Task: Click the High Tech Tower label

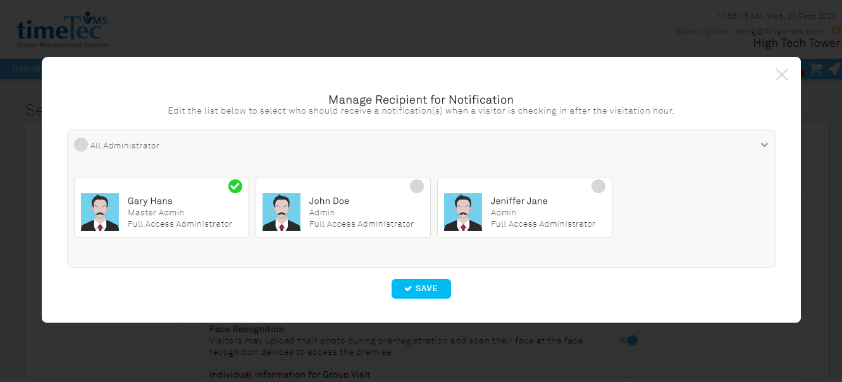Action: 796,43
